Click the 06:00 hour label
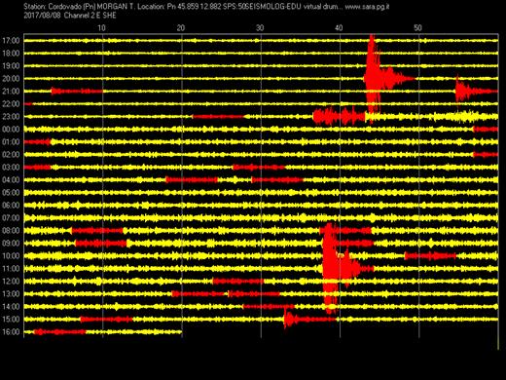The image size is (506, 380). click(11, 206)
